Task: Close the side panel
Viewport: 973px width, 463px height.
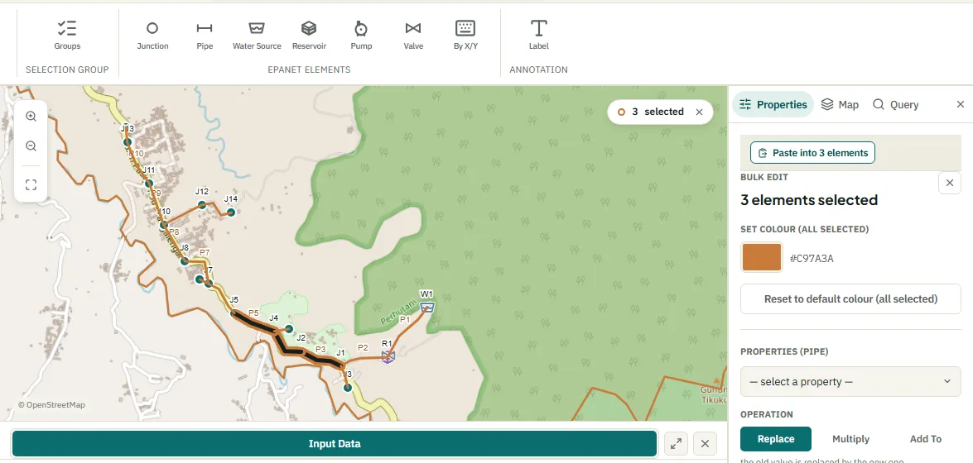Action: click(960, 105)
